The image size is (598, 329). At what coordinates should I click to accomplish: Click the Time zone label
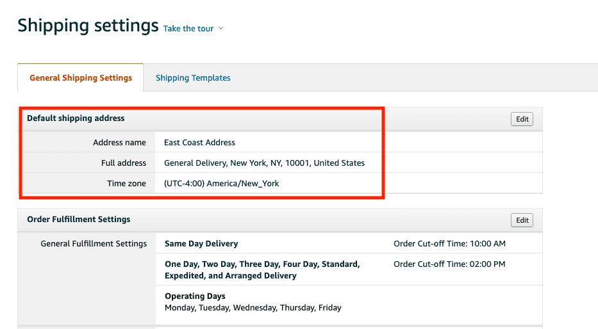click(126, 184)
